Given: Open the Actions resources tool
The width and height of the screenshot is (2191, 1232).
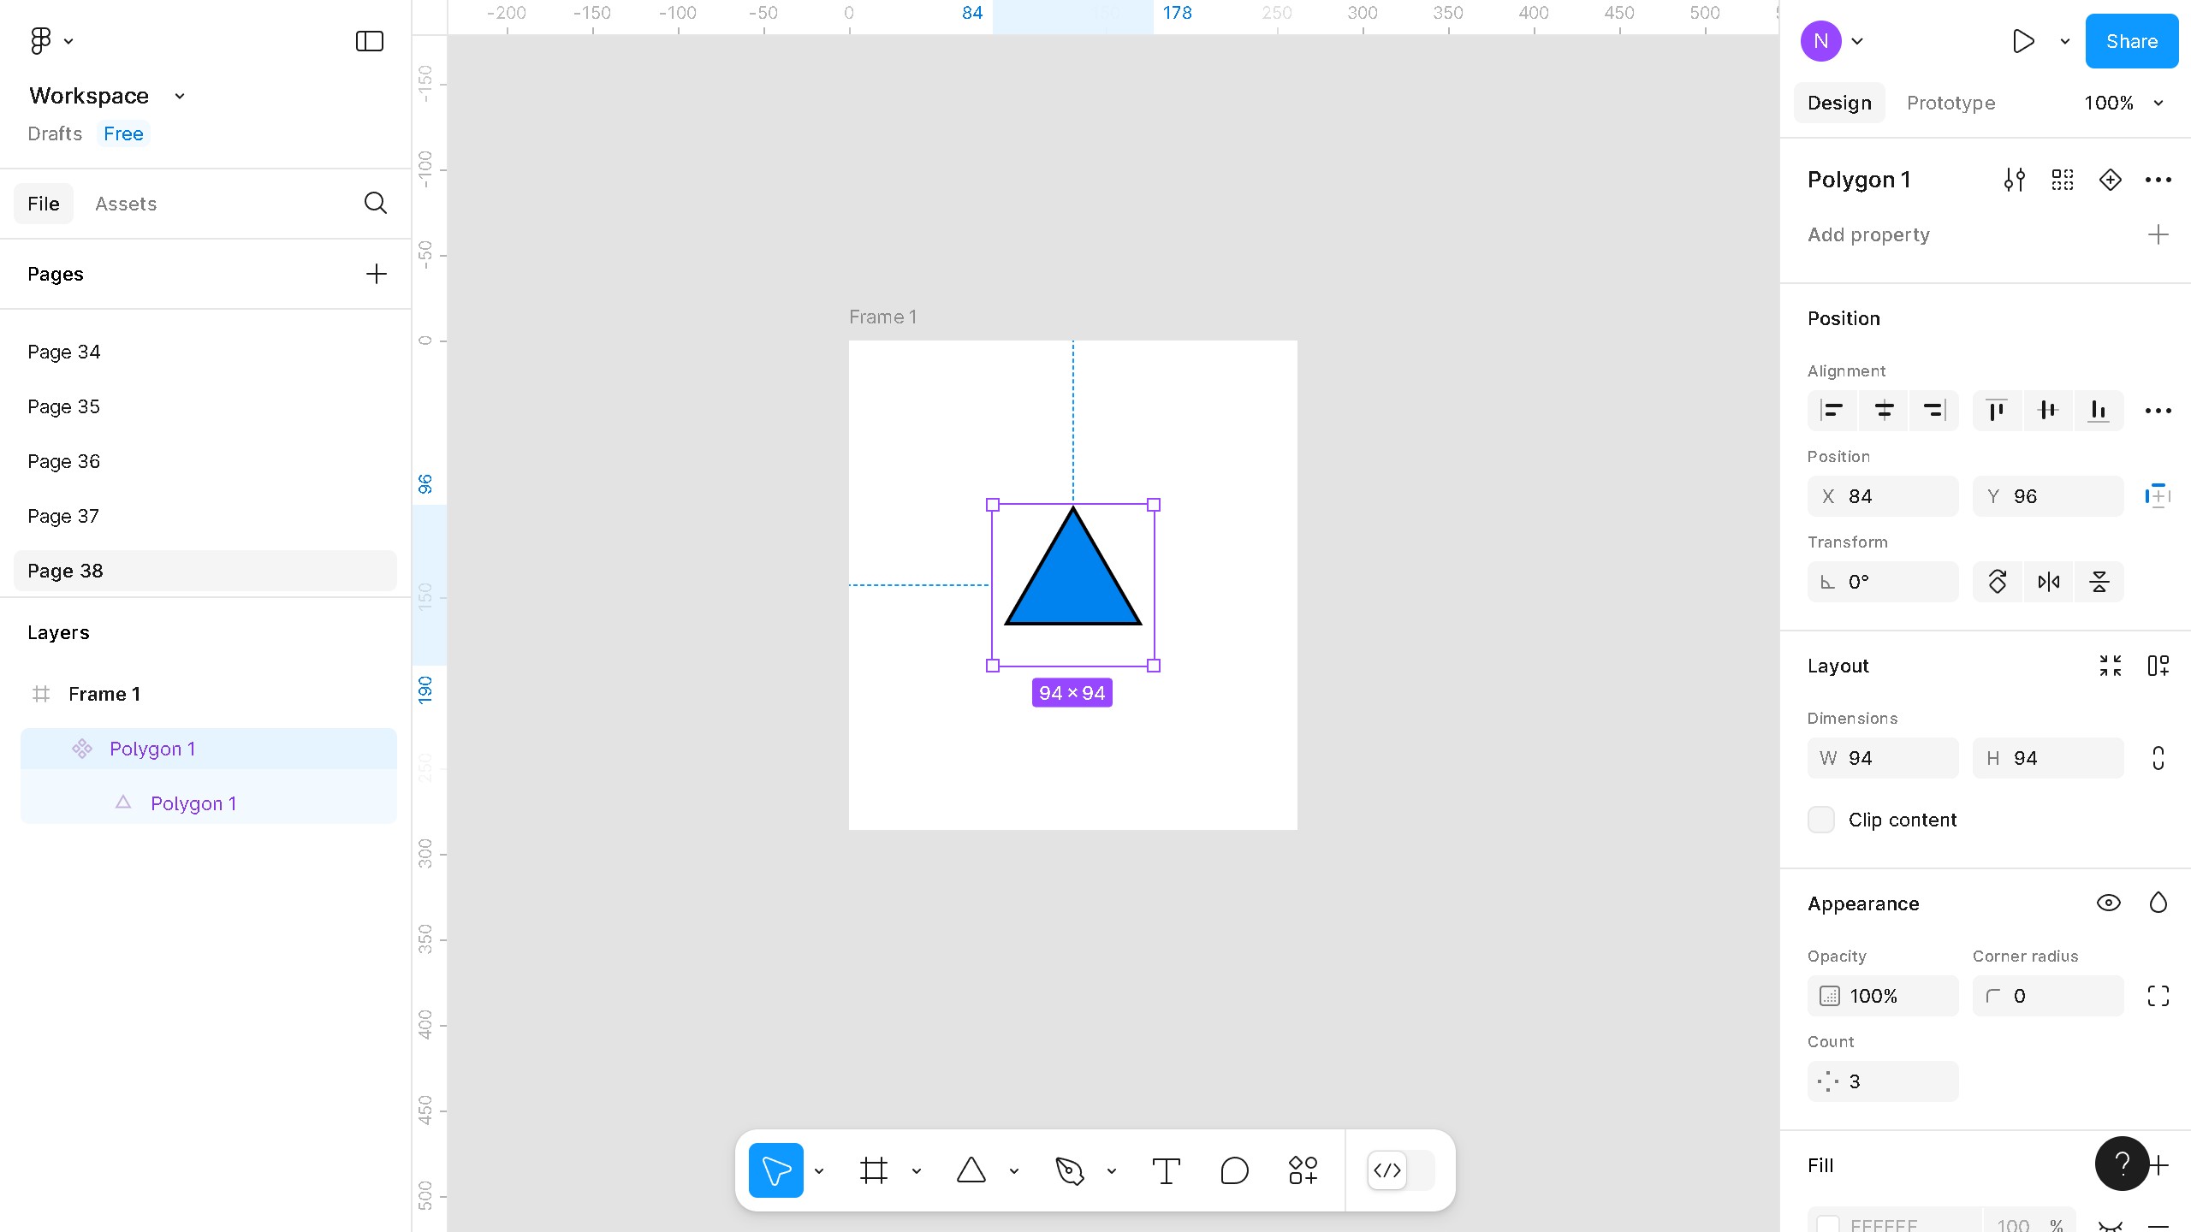Looking at the screenshot, I should (1303, 1170).
